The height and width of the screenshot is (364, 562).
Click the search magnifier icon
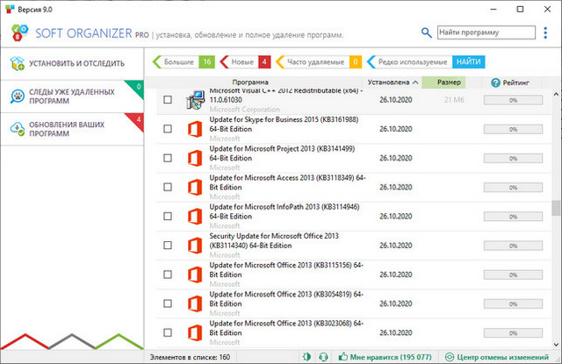[427, 32]
